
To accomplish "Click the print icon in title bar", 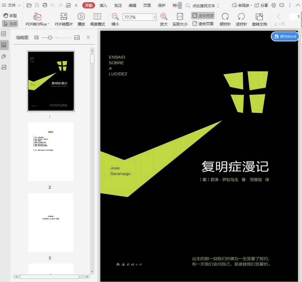I will click(x=45, y=5).
